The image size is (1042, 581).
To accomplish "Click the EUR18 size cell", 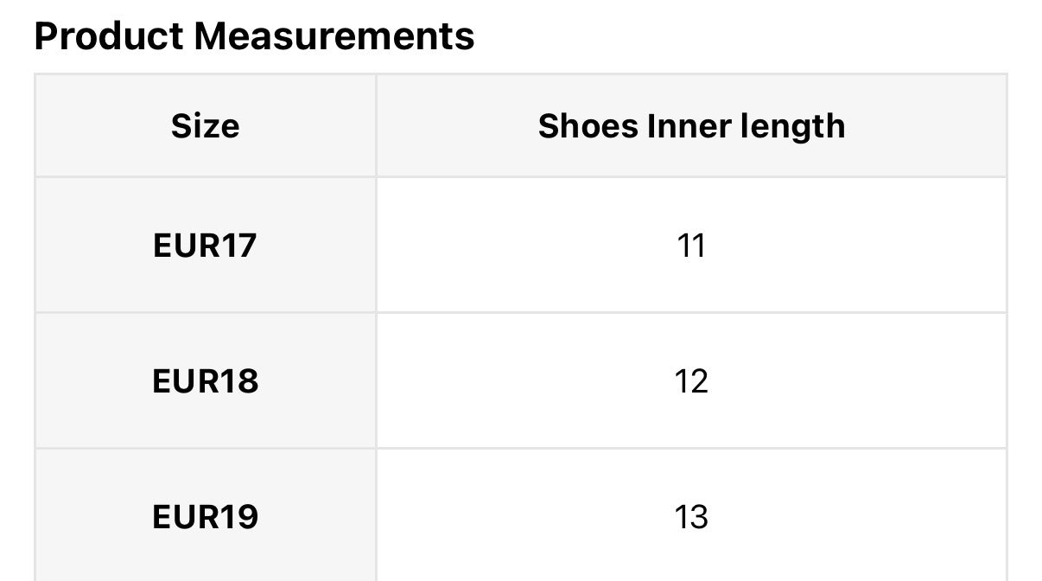I will click(205, 381).
